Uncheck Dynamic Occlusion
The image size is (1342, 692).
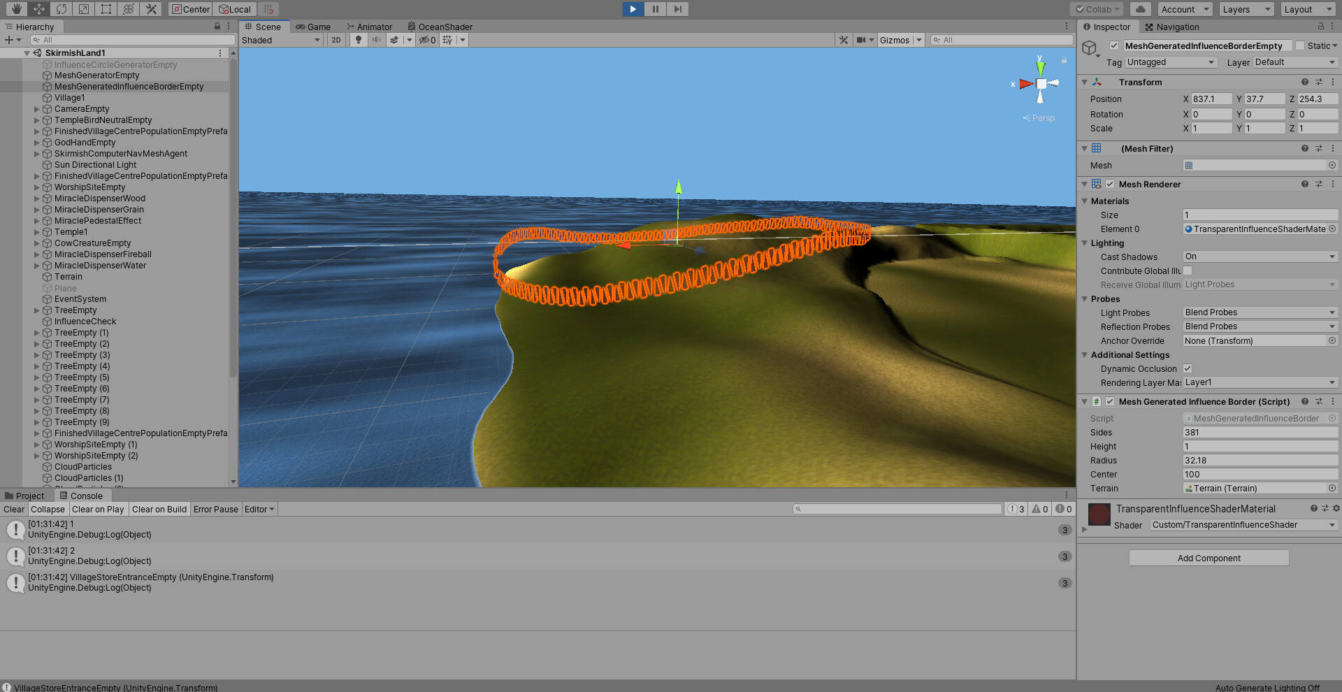tap(1188, 368)
